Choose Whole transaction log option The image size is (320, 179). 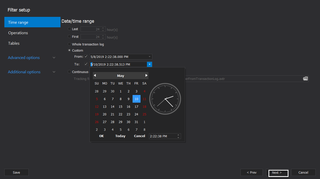[69, 44]
